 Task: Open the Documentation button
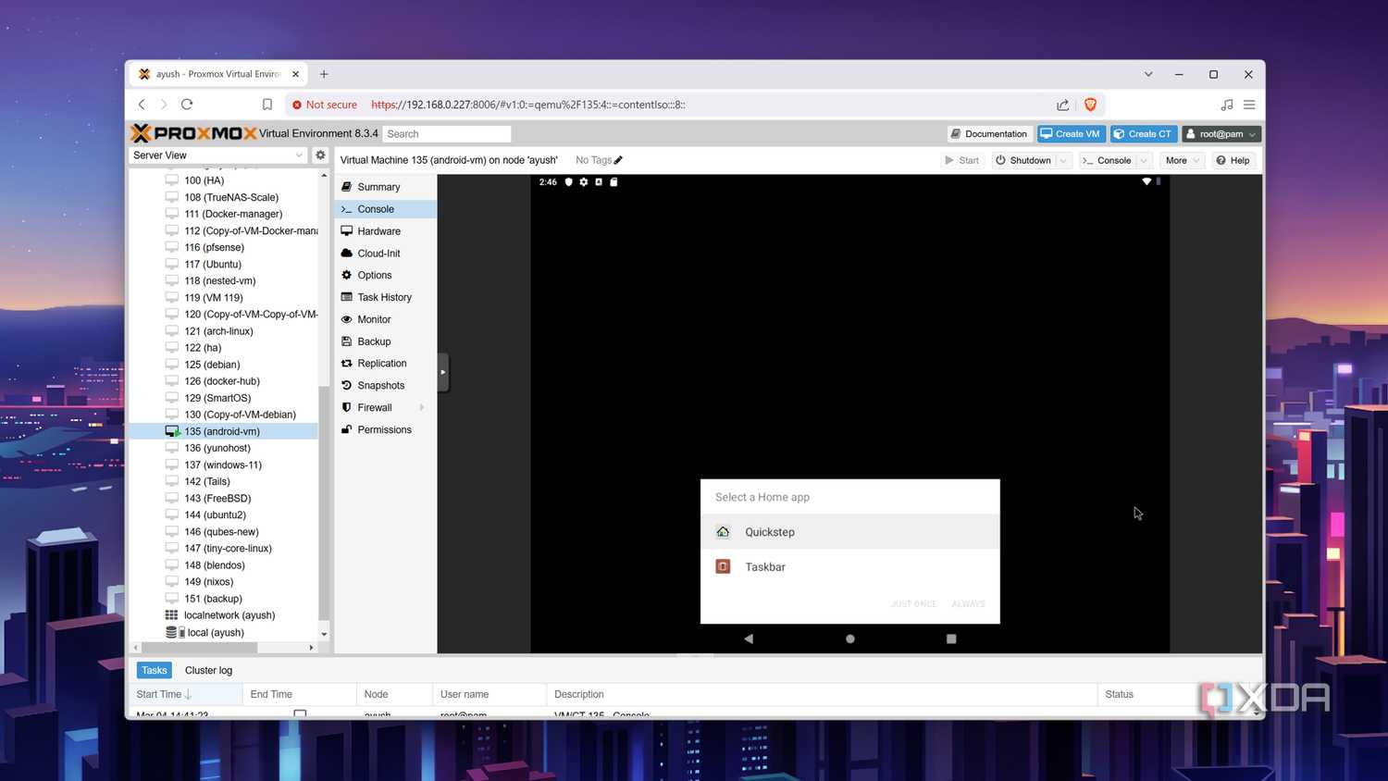tap(989, 134)
